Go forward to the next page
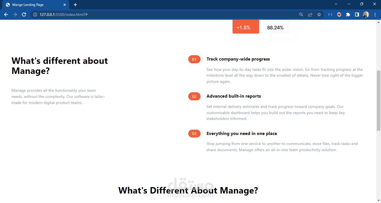The width and height of the screenshot is (381, 203). click(x=15, y=14)
